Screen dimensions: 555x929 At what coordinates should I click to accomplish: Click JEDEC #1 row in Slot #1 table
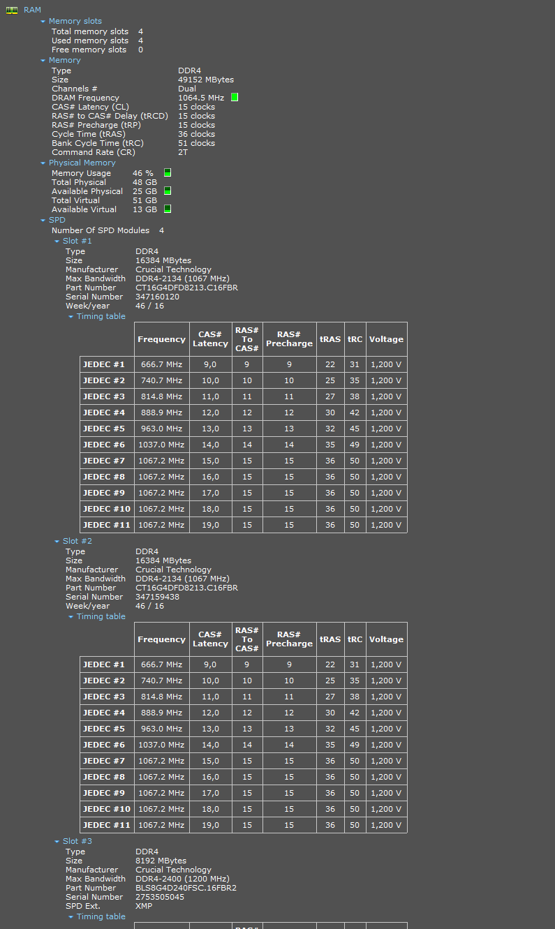point(244,364)
